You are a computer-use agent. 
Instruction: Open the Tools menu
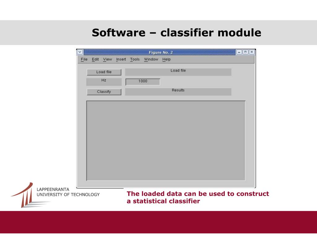[135, 59]
